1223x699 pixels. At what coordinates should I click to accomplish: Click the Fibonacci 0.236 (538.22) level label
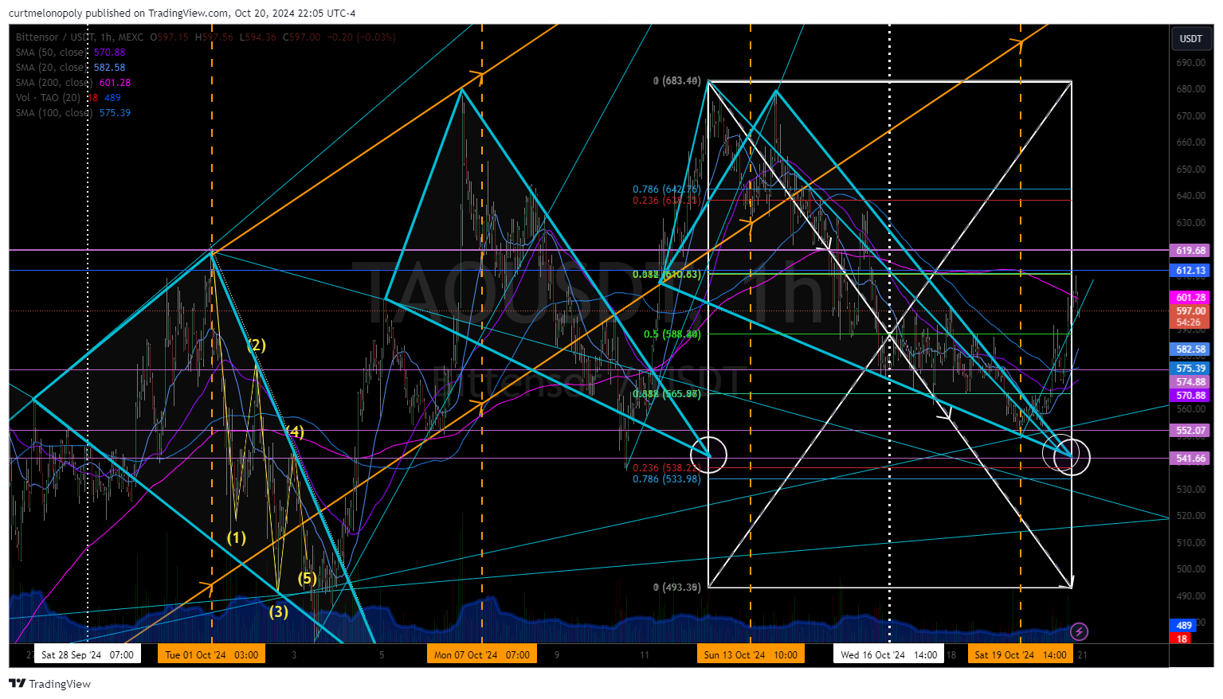click(x=667, y=468)
